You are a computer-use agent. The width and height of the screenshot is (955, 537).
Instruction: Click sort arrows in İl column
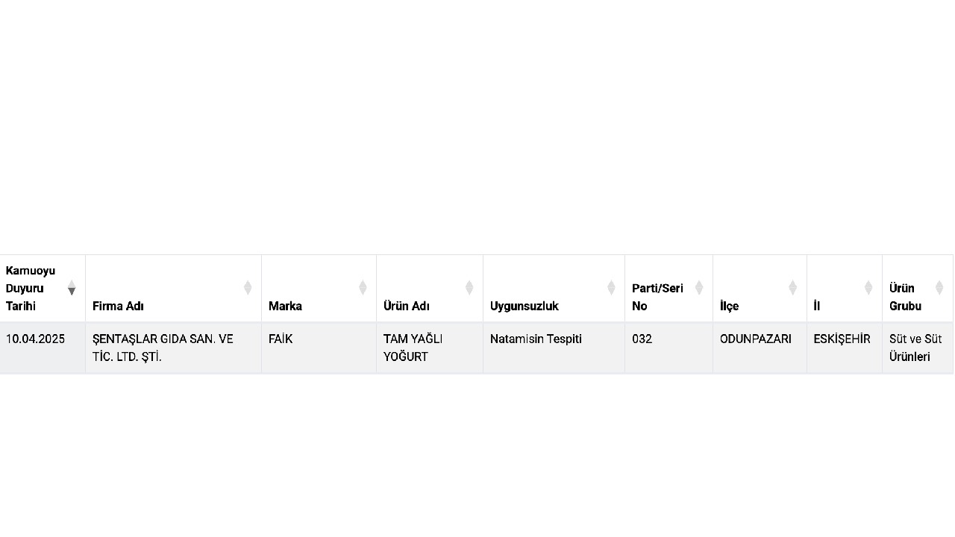point(868,288)
